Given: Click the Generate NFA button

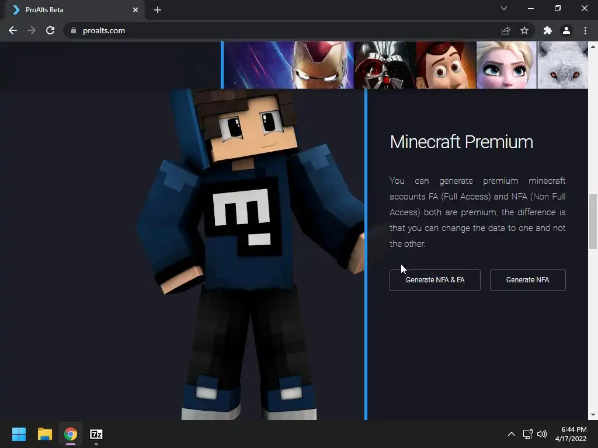Looking at the screenshot, I should (527, 280).
